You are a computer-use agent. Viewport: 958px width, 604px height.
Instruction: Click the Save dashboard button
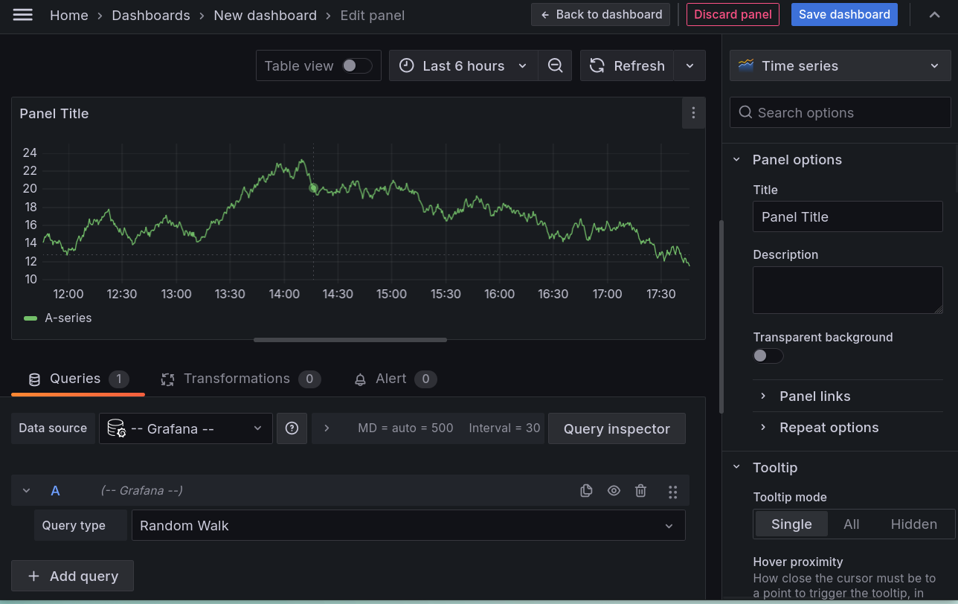click(x=843, y=15)
